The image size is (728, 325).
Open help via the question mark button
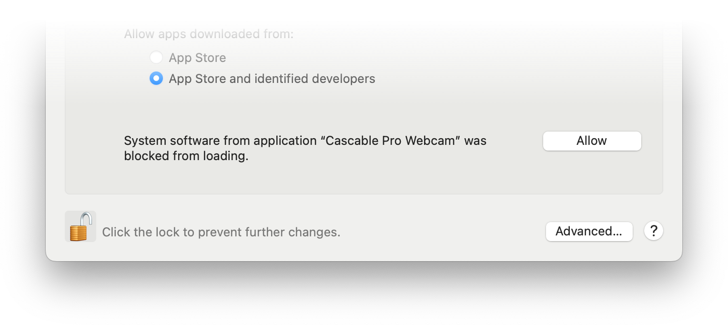coord(654,231)
